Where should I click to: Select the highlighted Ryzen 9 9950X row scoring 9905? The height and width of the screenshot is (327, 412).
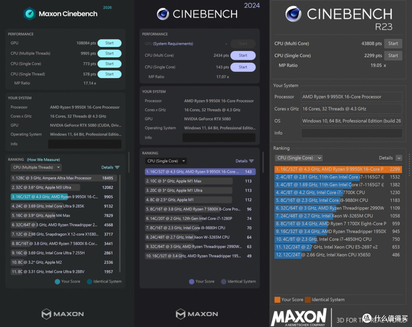click(x=64, y=197)
